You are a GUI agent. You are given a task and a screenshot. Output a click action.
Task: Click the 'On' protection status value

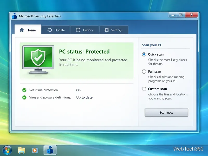tap(79, 90)
